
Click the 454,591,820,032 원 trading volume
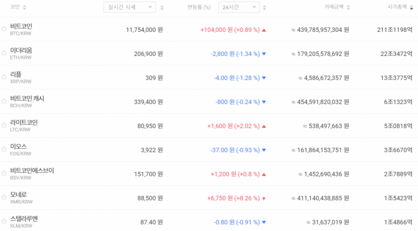pyautogui.click(x=320, y=102)
